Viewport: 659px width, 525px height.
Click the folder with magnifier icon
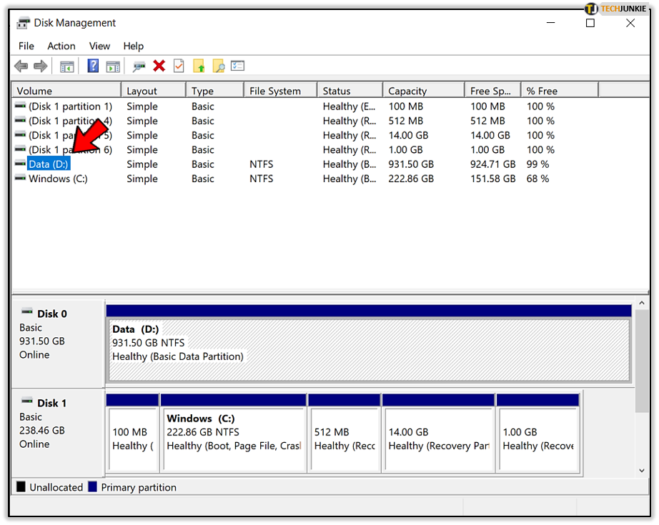[219, 66]
